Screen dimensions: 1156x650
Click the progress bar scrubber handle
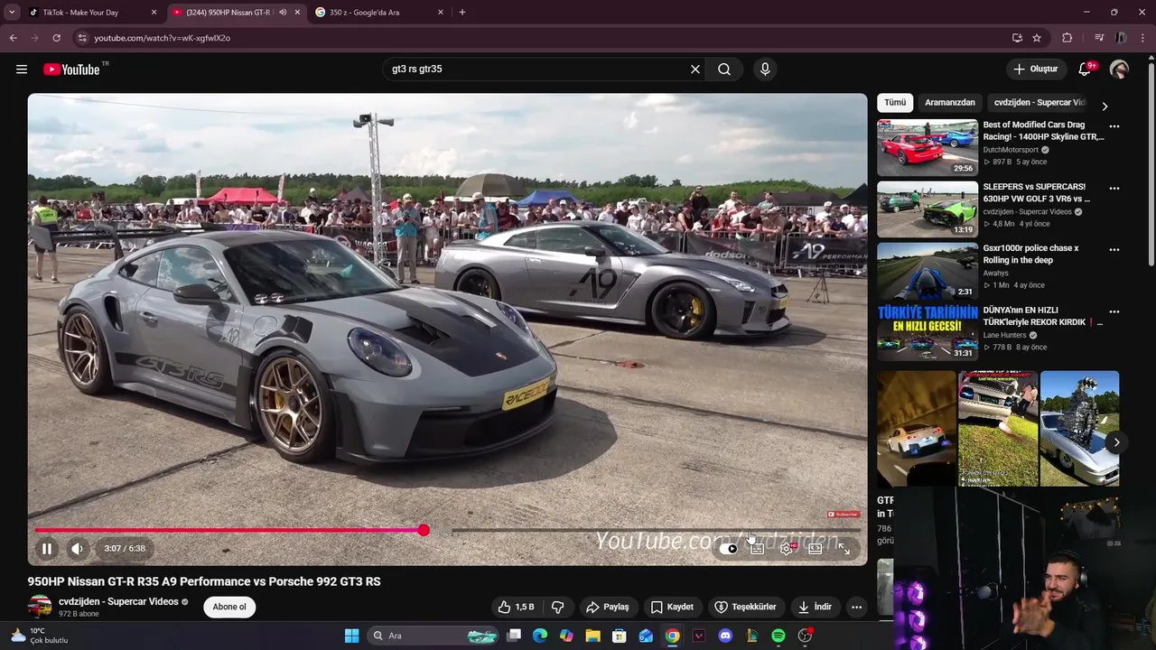tap(424, 530)
